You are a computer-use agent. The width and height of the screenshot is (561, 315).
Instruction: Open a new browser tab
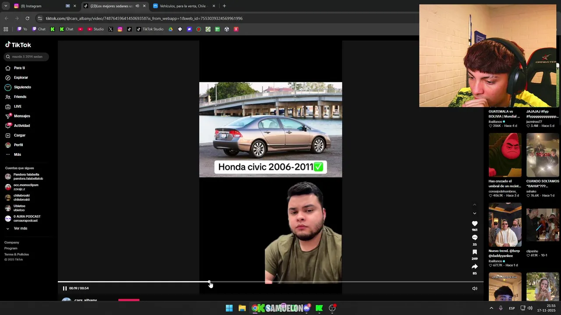[224, 6]
